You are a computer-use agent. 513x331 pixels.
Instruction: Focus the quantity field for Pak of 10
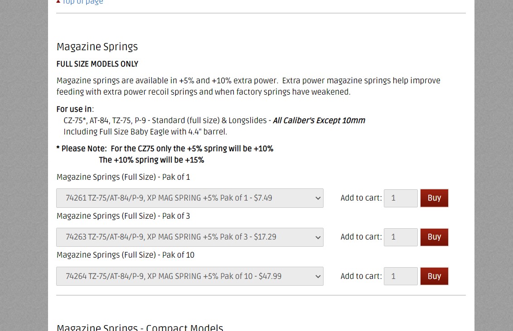coord(401,276)
